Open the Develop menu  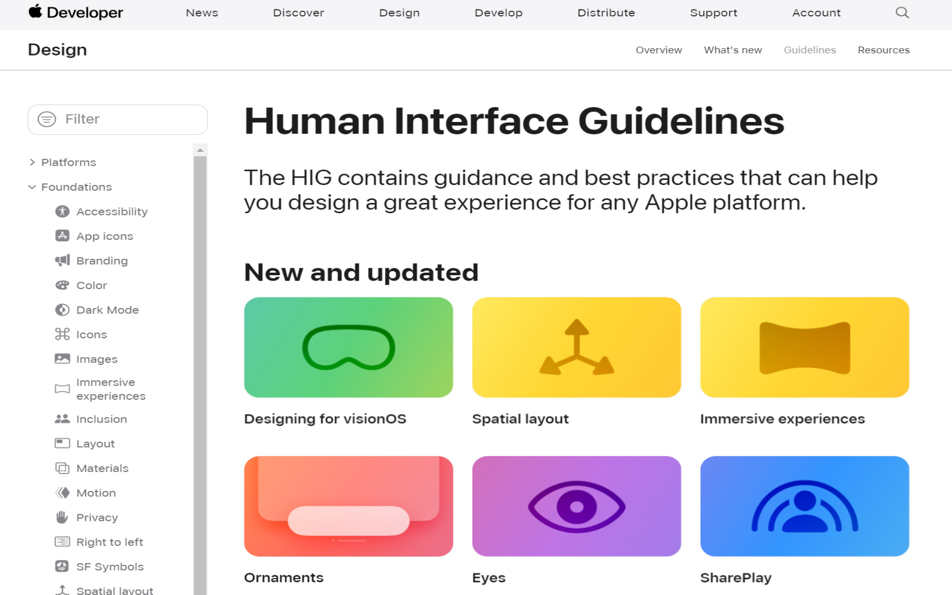pyautogui.click(x=498, y=13)
